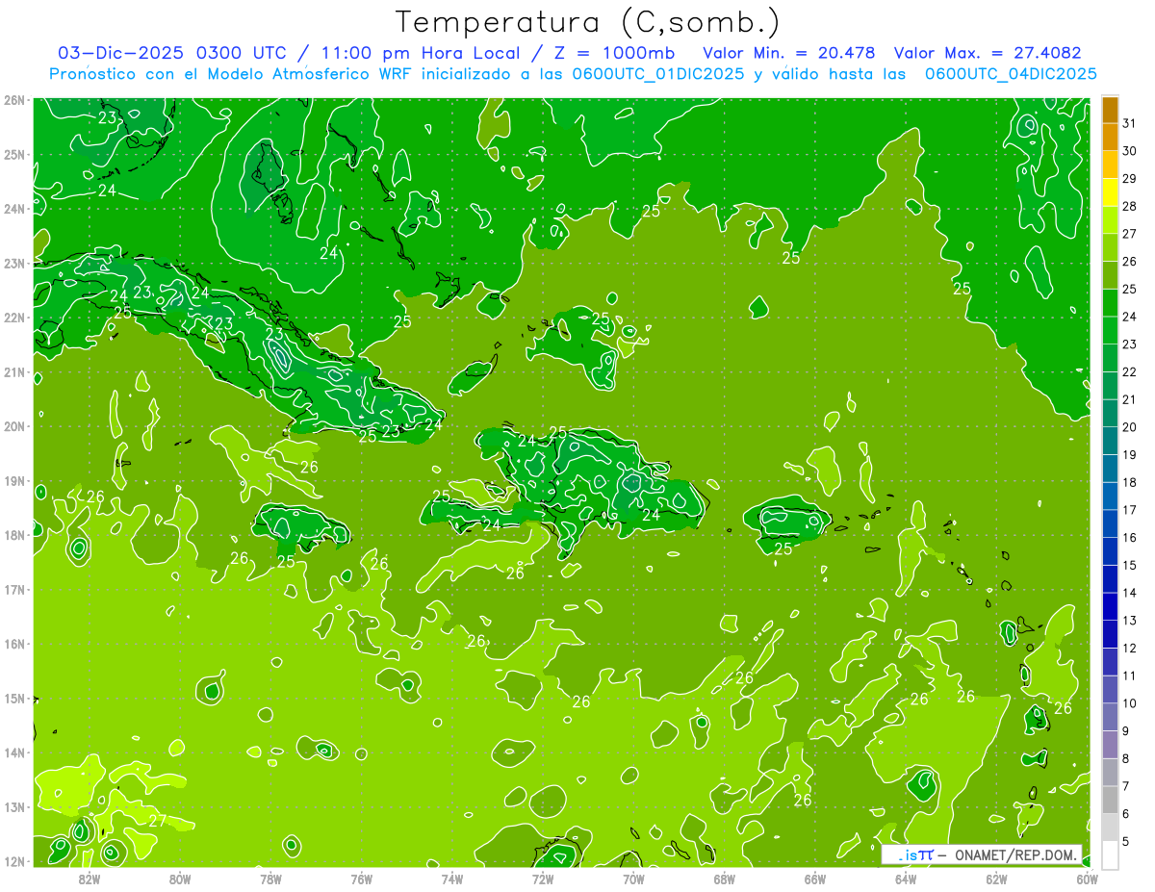This screenshot has height=892, width=1155.
Task: Click the number 20 on the color scale
Action: tap(1129, 427)
